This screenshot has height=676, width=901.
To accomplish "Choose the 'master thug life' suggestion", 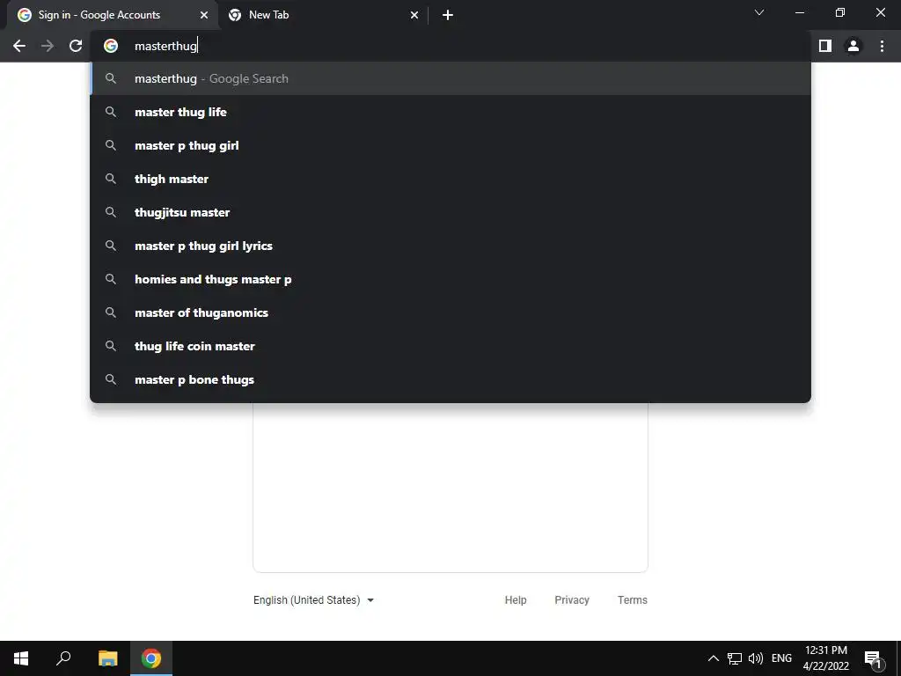I will [x=450, y=112].
